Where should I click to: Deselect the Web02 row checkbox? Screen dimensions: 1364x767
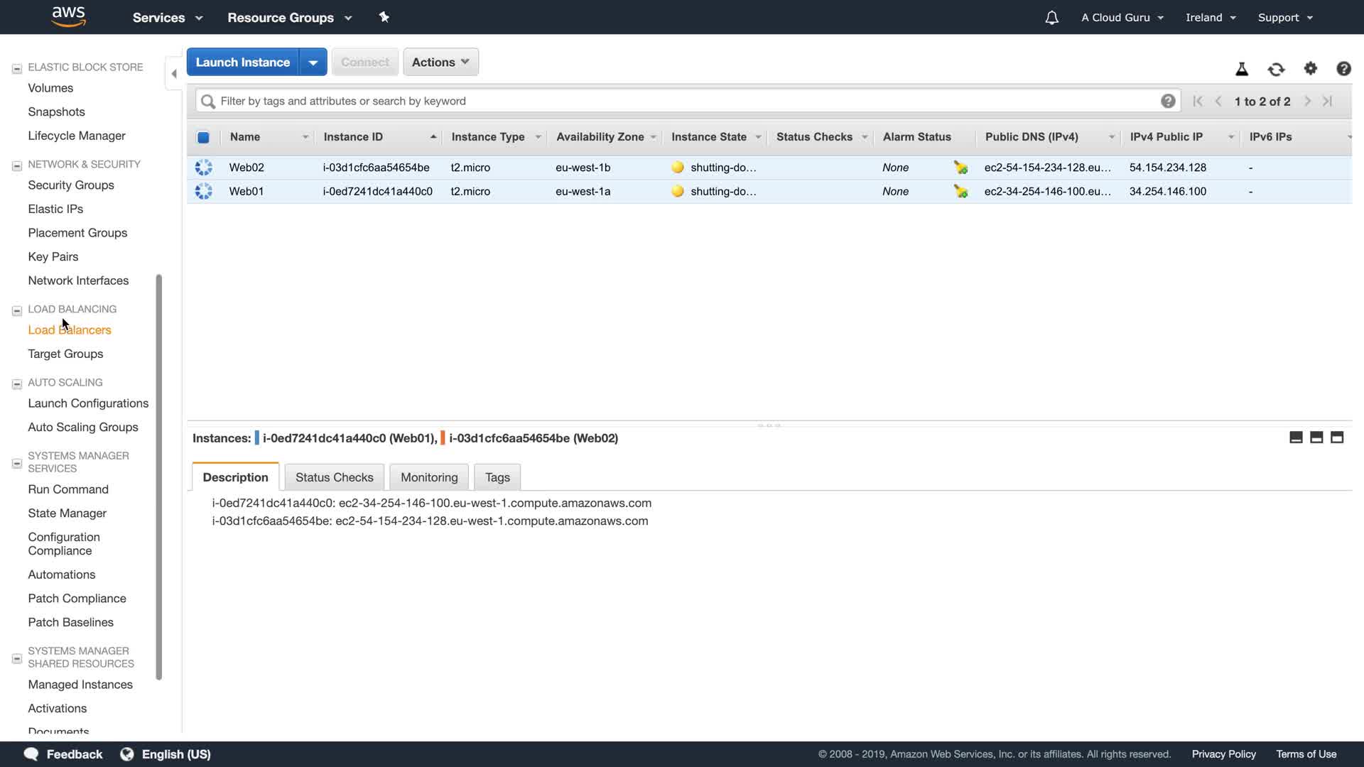204,168
